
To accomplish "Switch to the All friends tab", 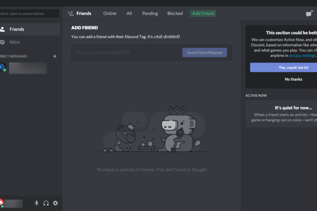I will tap(129, 14).
